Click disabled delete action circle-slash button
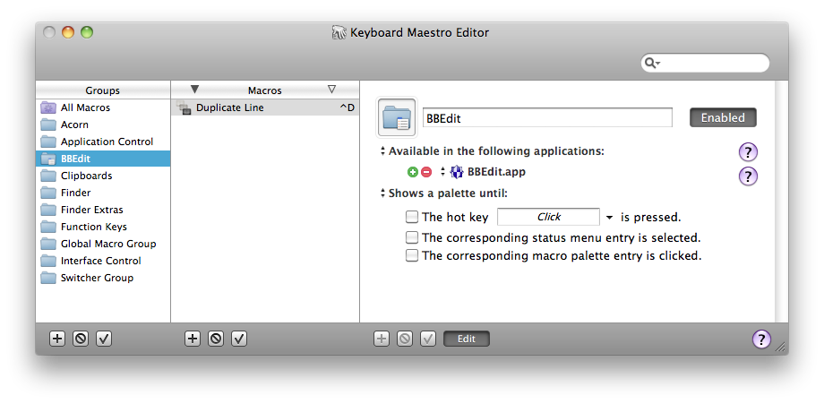824x404 pixels. click(405, 339)
